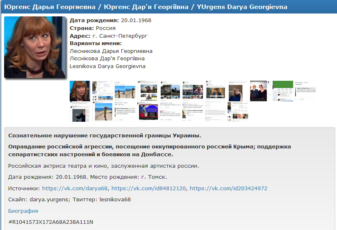Open the Биография link

pyautogui.click(x=23, y=211)
